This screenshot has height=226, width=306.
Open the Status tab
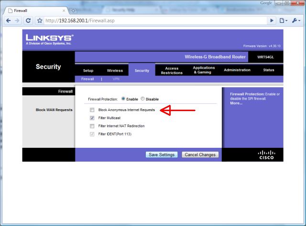pyautogui.click(x=269, y=70)
